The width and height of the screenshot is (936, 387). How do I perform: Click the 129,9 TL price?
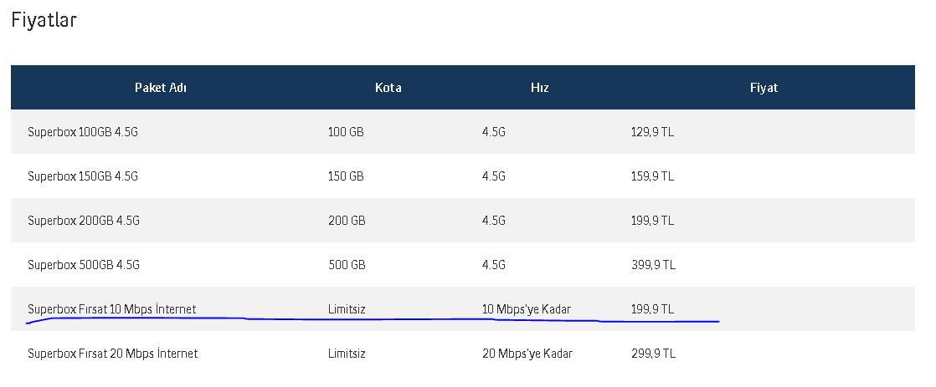coord(652,132)
